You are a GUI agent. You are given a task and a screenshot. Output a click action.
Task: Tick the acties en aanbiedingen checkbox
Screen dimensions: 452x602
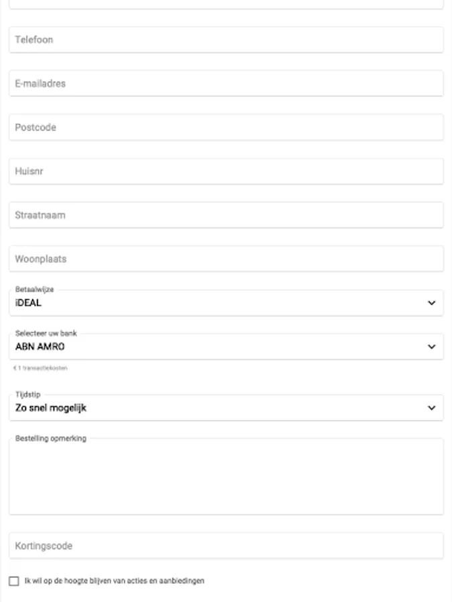[x=14, y=581]
